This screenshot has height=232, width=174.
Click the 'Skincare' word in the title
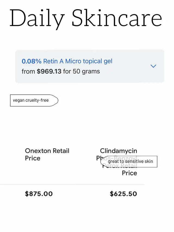click(x=117, y=18)
